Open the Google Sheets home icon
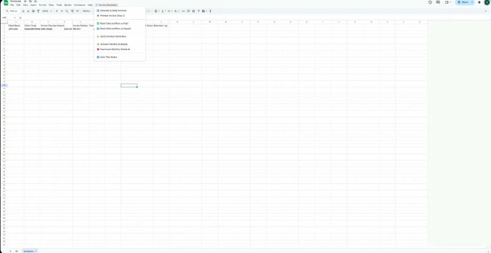Image resolution: width=491 pixels, height=253 pixels. (x=6, y=3)
